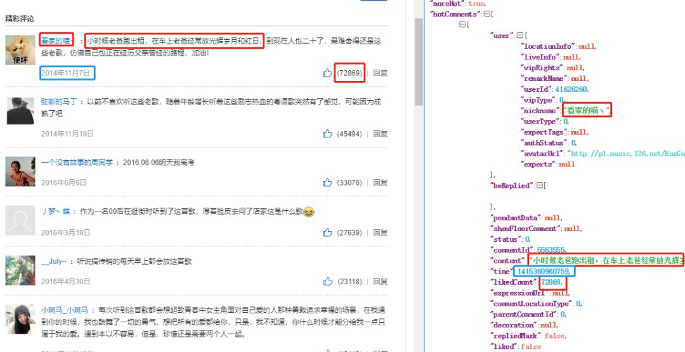Open username 一个没有故事的周同学
685x352 pixels.
77,163
